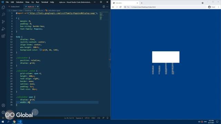Open the View menu
This screenshot has width=221, height=124.
(27, 2)
